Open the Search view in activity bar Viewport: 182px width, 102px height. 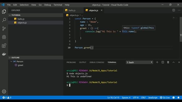(x=4, y=20)
